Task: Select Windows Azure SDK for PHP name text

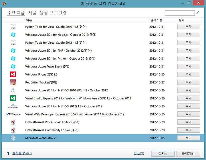Action: (x=58, y=51)
